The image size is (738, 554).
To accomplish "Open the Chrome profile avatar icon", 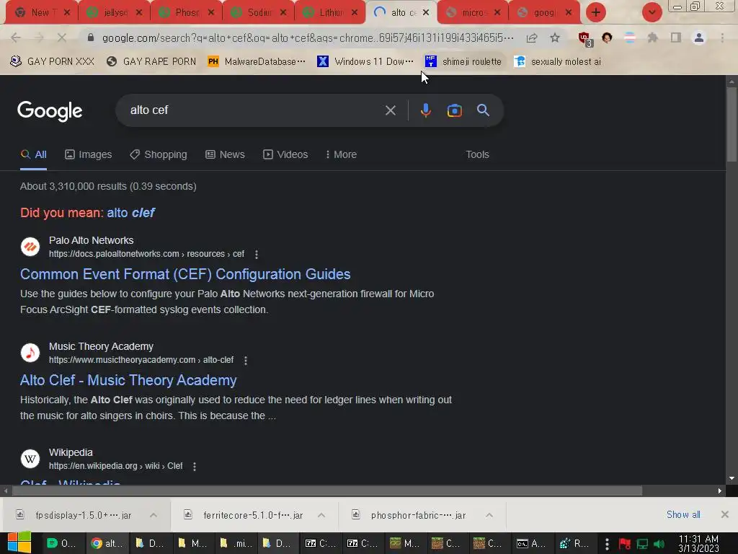I will click(x=699, y=38).
